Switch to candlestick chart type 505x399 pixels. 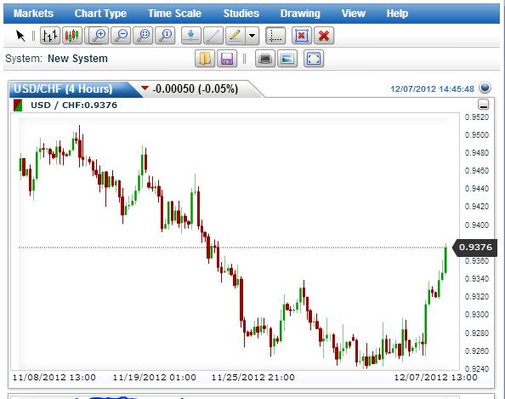coord(72,36)
